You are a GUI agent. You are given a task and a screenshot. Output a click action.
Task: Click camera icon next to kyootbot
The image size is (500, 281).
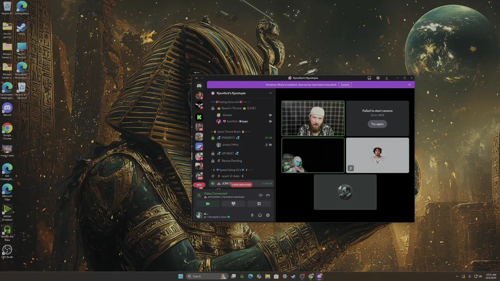pos(270,121)
